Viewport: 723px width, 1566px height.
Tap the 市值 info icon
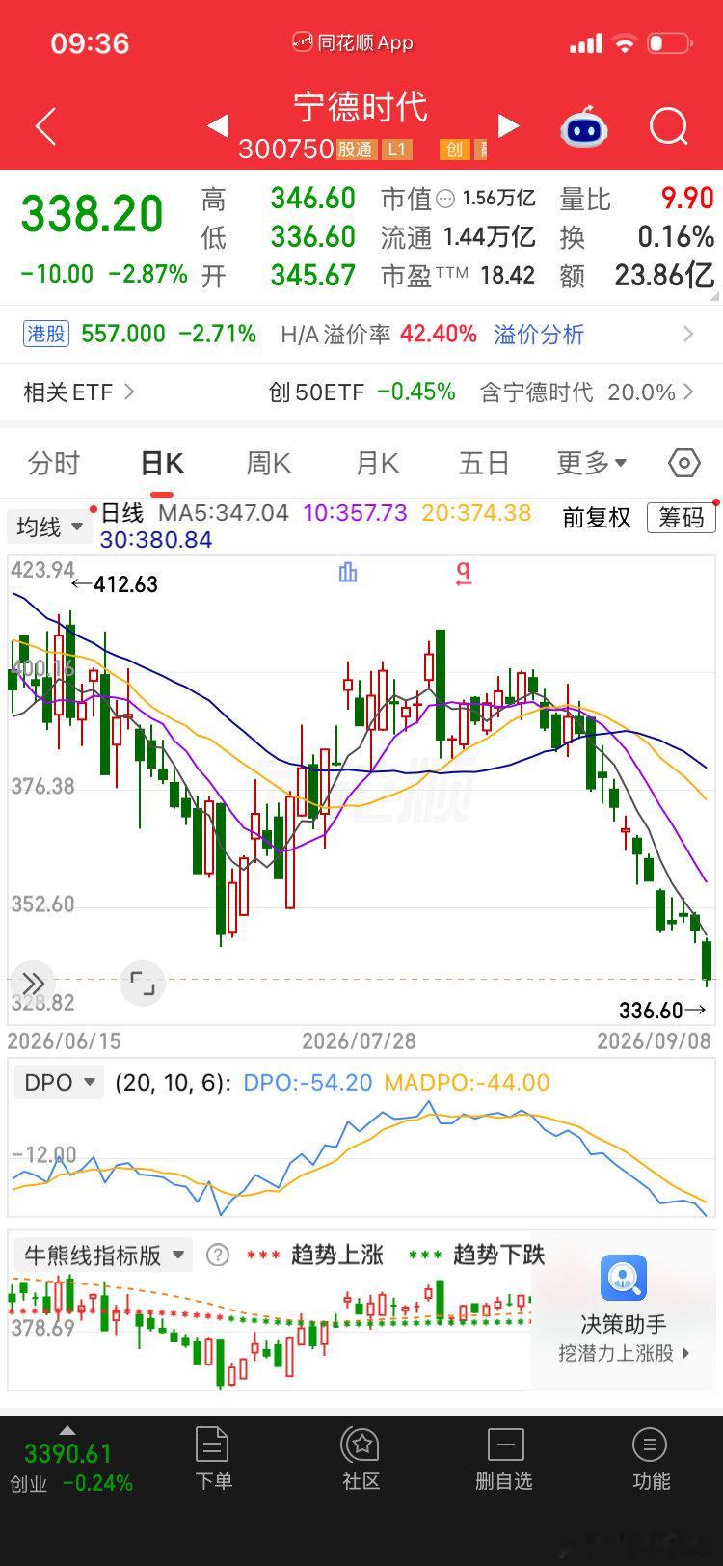click(x=445, y=199)
